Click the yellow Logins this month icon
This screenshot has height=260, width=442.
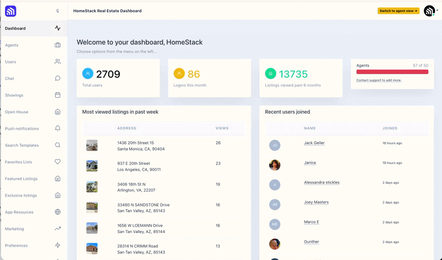click(x=179, y=73)
